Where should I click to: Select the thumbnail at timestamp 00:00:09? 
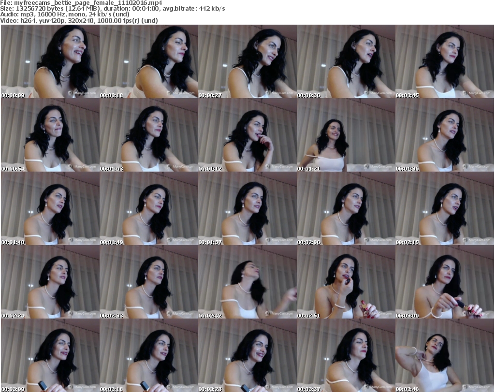(x=50, y=61)
